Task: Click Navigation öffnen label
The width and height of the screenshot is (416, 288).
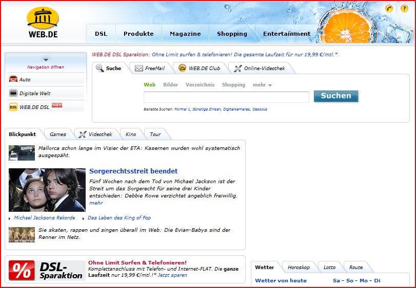Action: (45, 67)
